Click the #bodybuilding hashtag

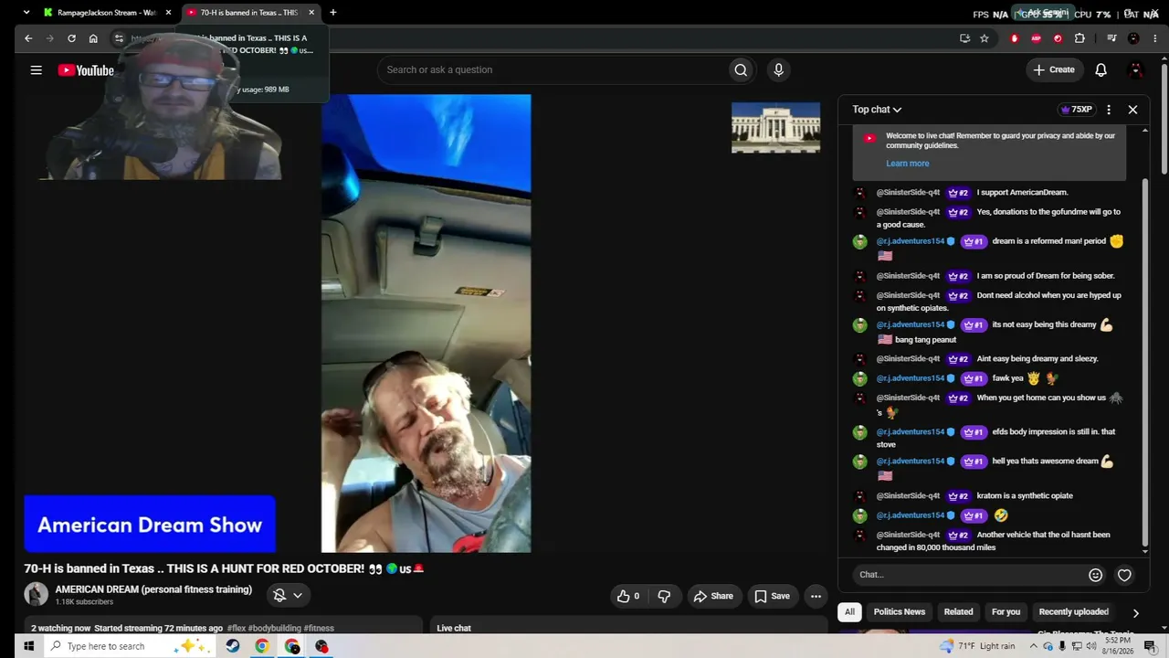click(x=274, y=629)
